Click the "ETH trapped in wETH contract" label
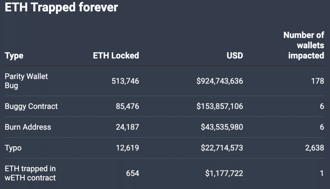Screen dimensions: 330x189 click(30, 173)
